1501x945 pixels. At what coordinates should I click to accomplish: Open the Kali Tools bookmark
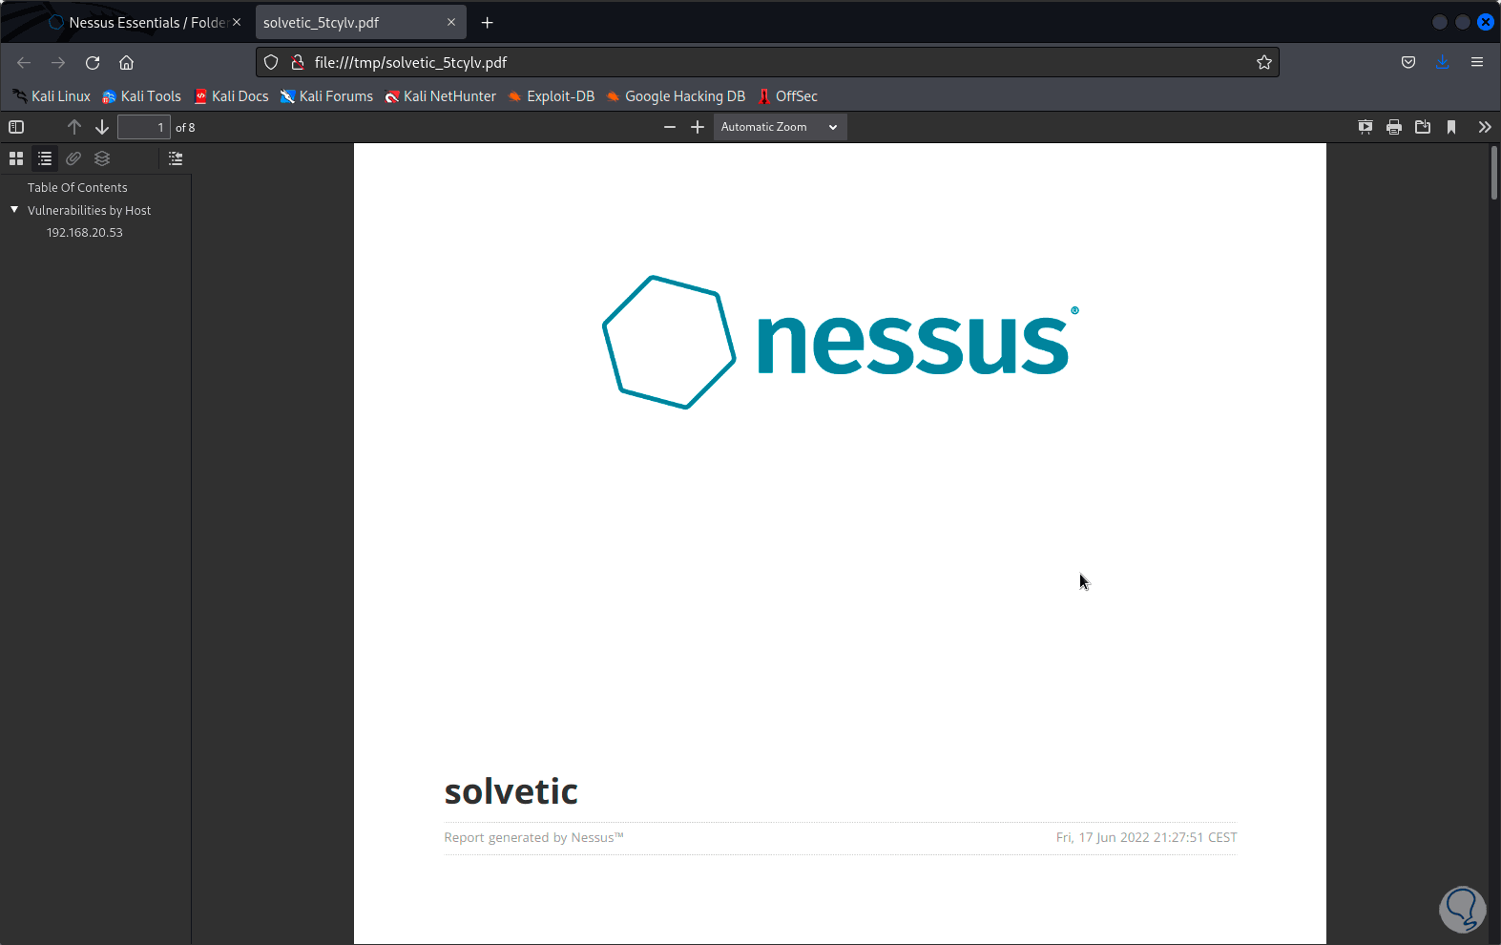(x=141, y=96)
